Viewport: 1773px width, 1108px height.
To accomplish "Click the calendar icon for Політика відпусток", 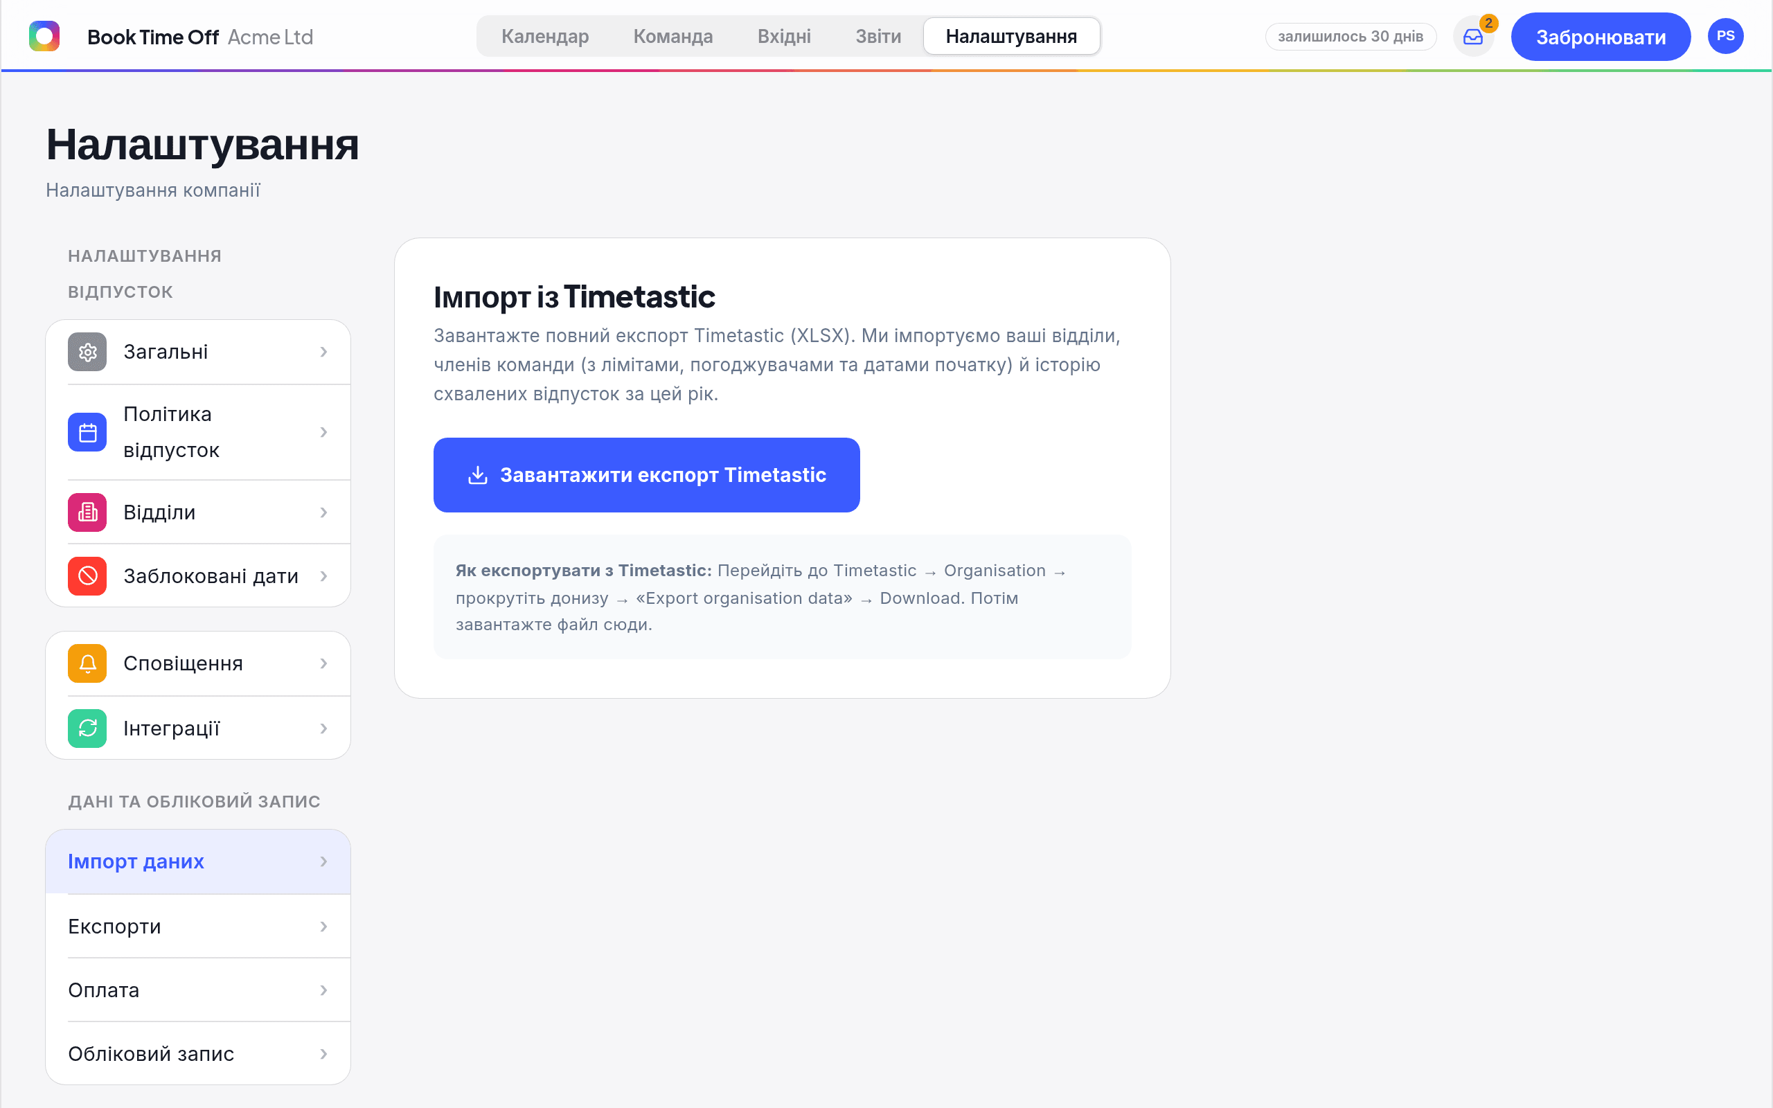I will [x=87, y=432].
